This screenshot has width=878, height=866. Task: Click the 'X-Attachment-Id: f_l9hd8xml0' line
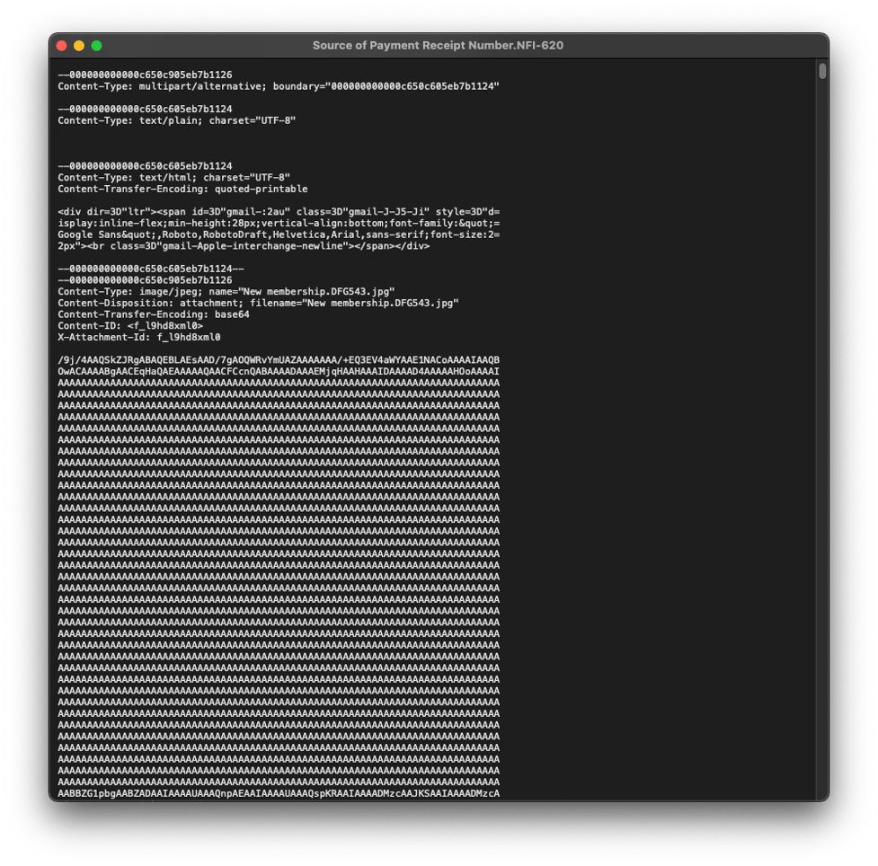click(139, 337)
